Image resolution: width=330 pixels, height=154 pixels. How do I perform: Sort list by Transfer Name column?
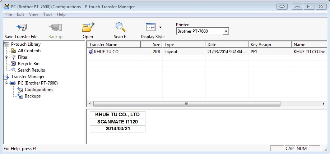coord(113,45)
